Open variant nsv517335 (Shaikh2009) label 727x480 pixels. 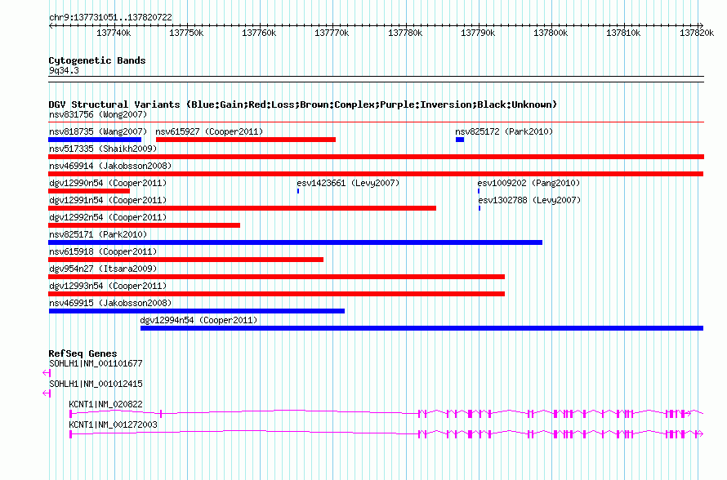[103, 149]
